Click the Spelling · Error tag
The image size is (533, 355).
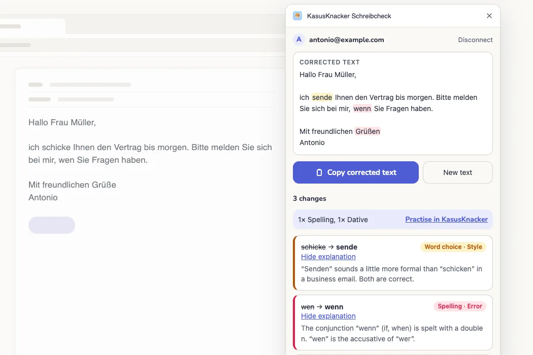[x=459, y=306]
